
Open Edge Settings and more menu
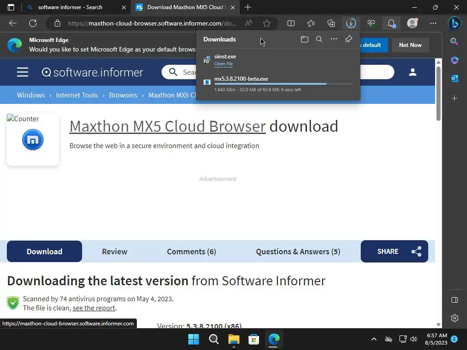[x=433, y=23]
